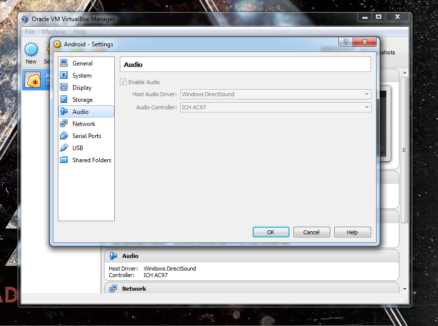Select the Shared Folders folder icon

[x=64, y=160]
